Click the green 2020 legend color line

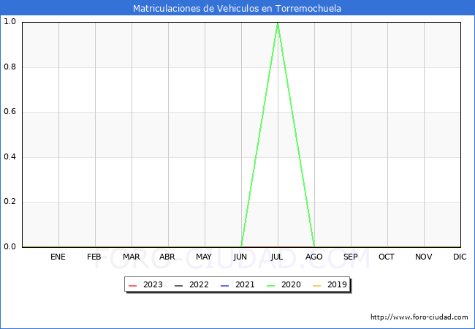click(271, 286)
